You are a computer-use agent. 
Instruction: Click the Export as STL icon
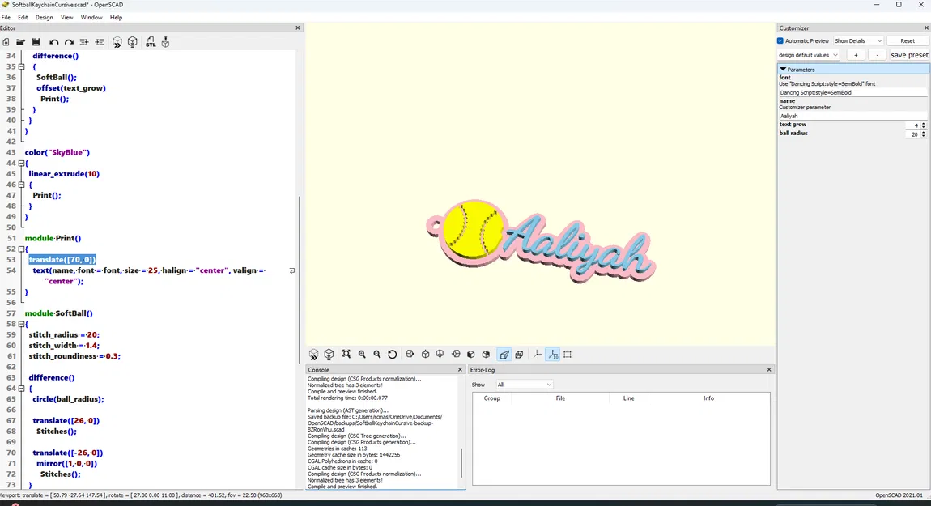tap(151, 42)
